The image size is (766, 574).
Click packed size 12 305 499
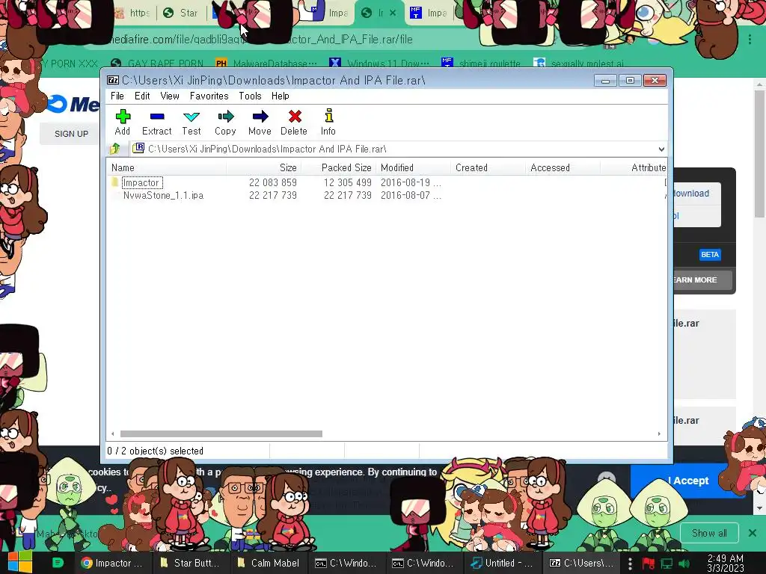[x=347, y=182]
